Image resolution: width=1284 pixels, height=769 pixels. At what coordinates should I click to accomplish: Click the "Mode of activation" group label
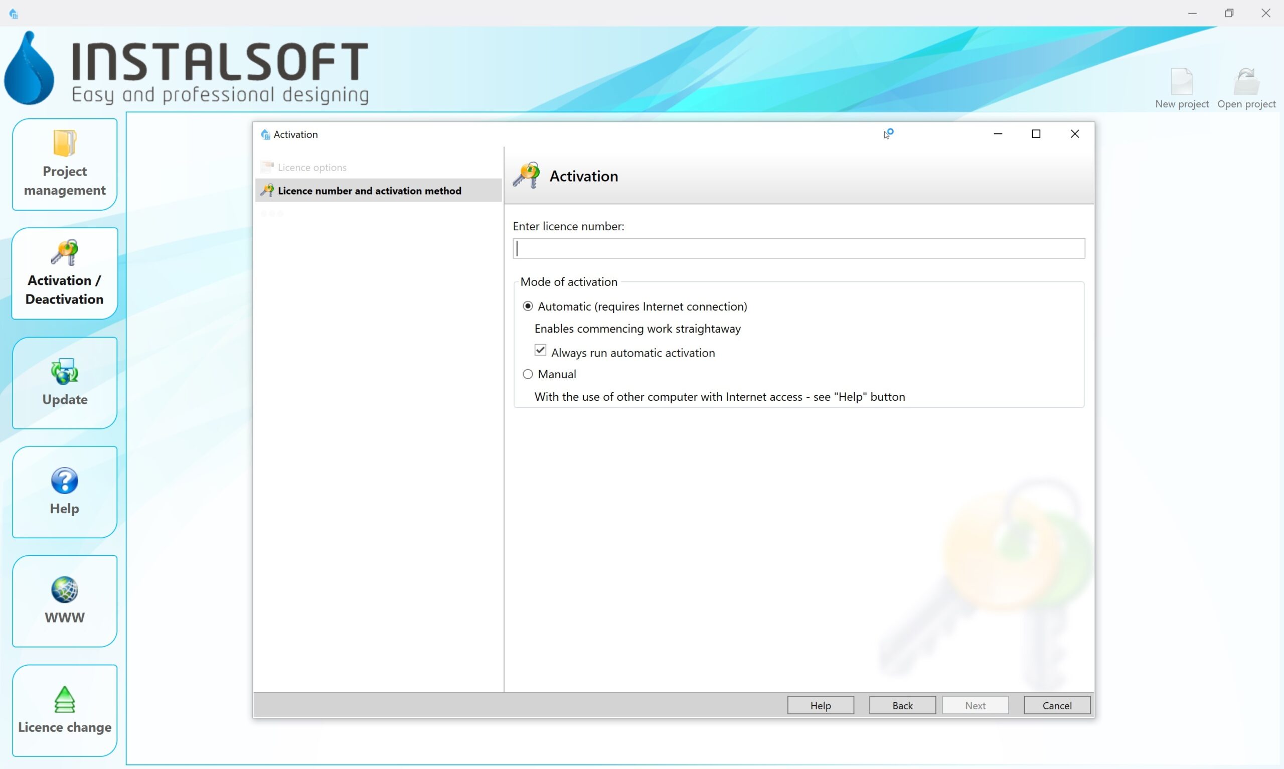click(569, 282)
